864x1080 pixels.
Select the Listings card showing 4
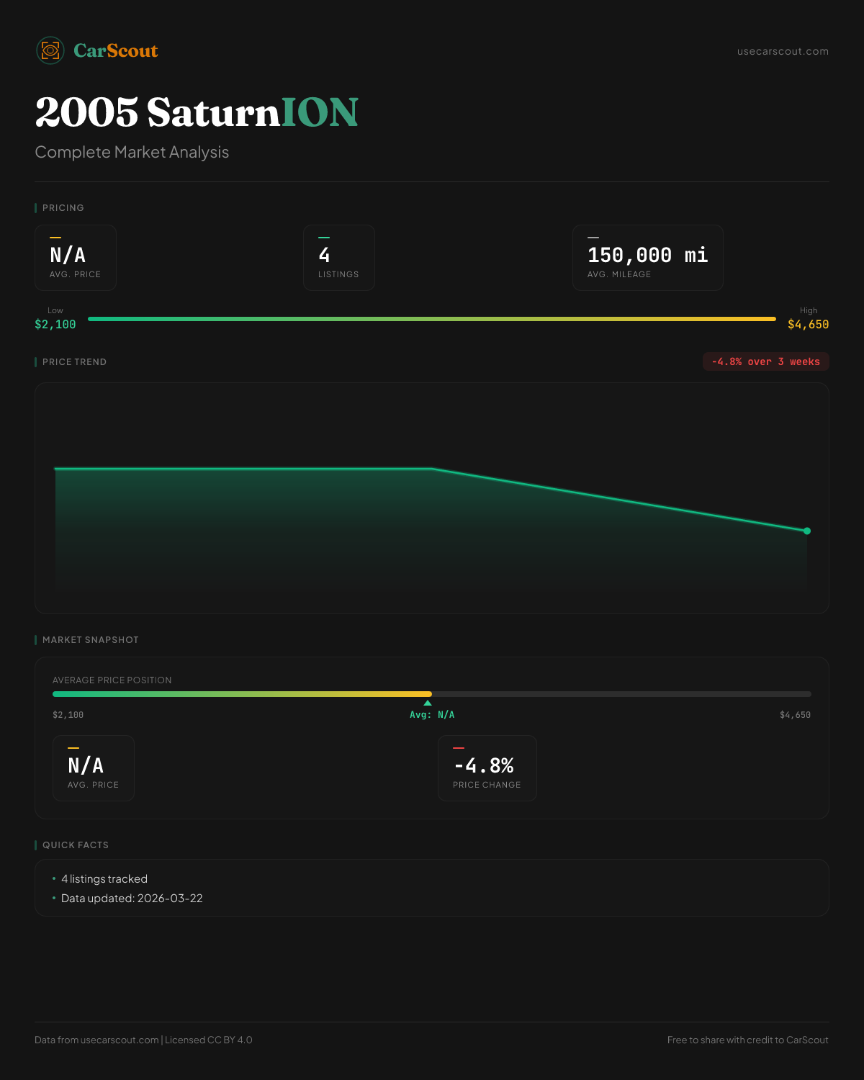tap(338, 258)
